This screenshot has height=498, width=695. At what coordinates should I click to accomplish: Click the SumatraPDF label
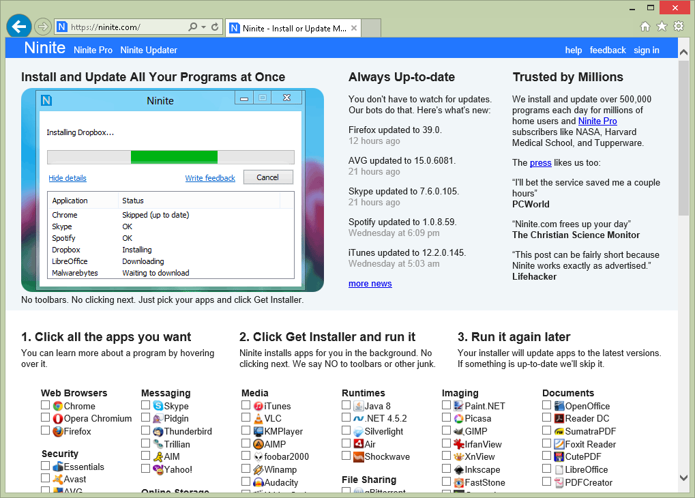pyautogui.click(x=591, y=431)
